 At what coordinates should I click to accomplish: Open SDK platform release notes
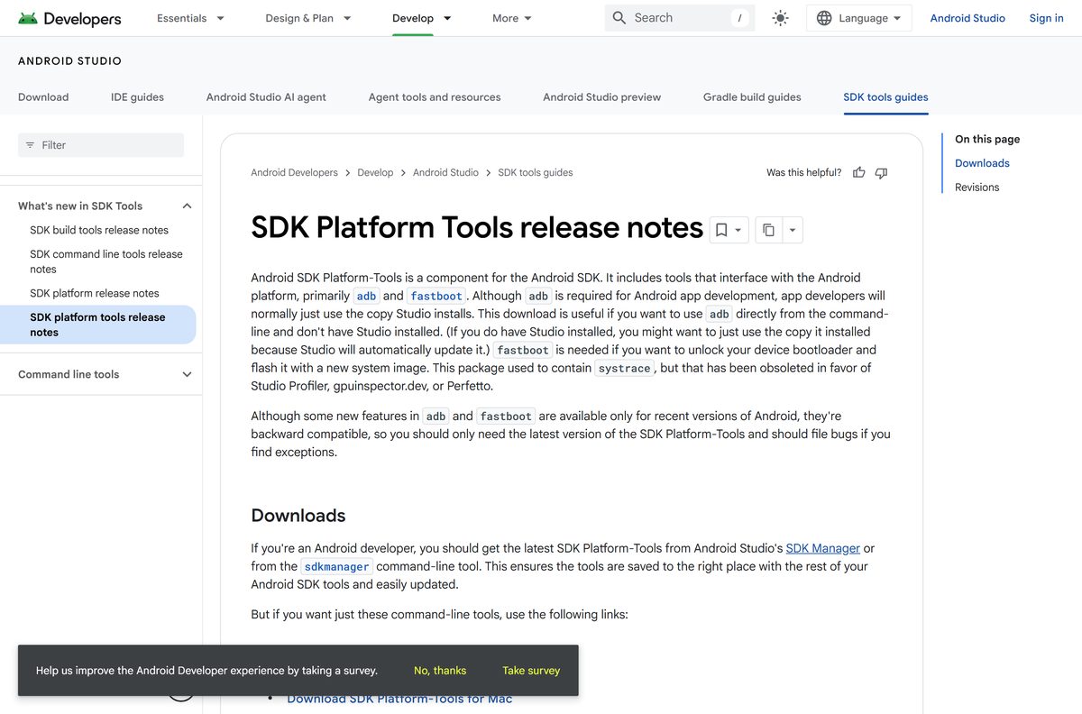(95, 293)
